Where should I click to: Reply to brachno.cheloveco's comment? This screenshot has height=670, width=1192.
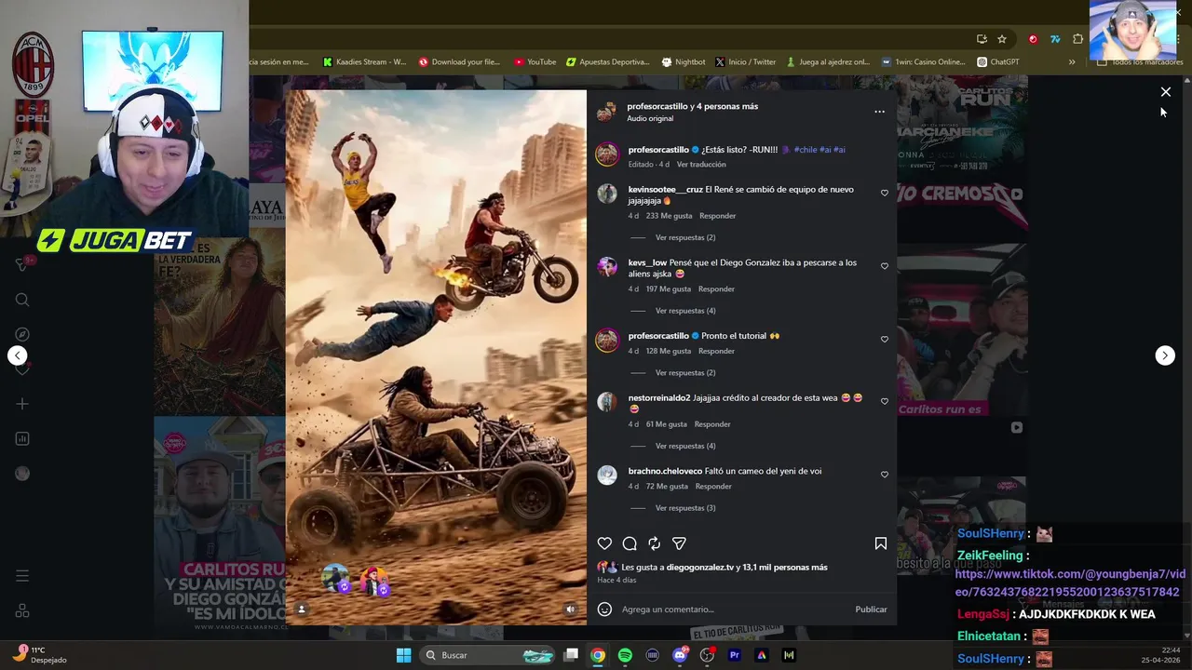pos(713,487)
